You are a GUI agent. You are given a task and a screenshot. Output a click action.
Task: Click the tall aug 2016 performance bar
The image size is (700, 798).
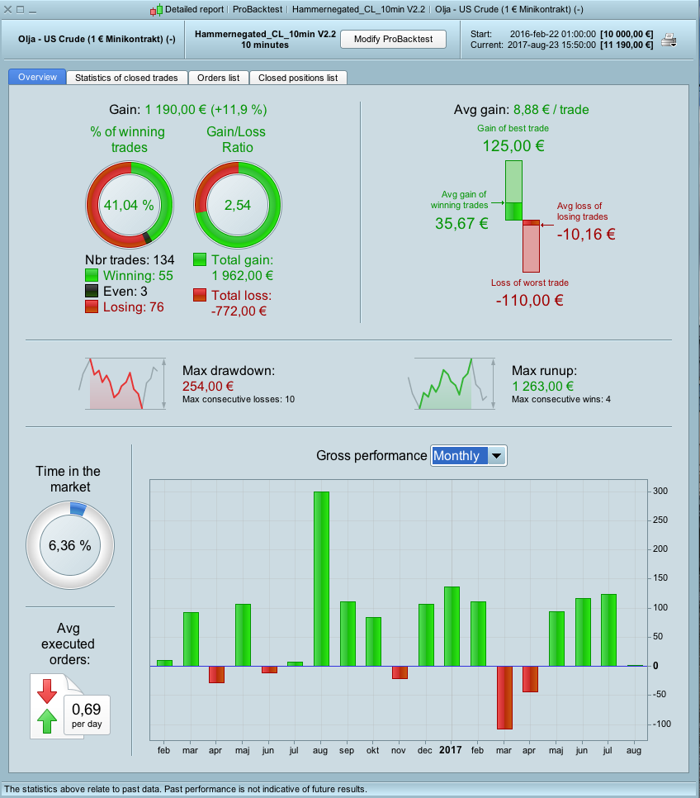coord(321,578)
